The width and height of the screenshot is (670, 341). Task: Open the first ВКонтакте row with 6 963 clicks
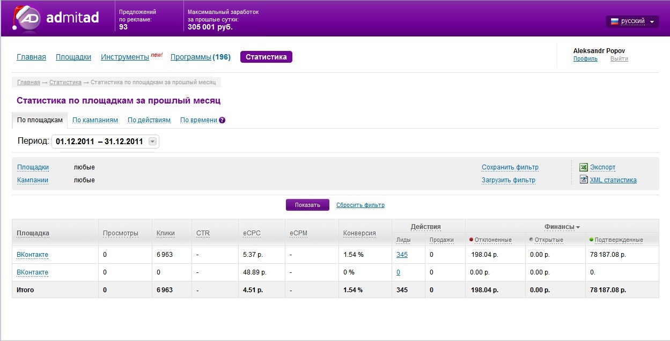point(33,255)
